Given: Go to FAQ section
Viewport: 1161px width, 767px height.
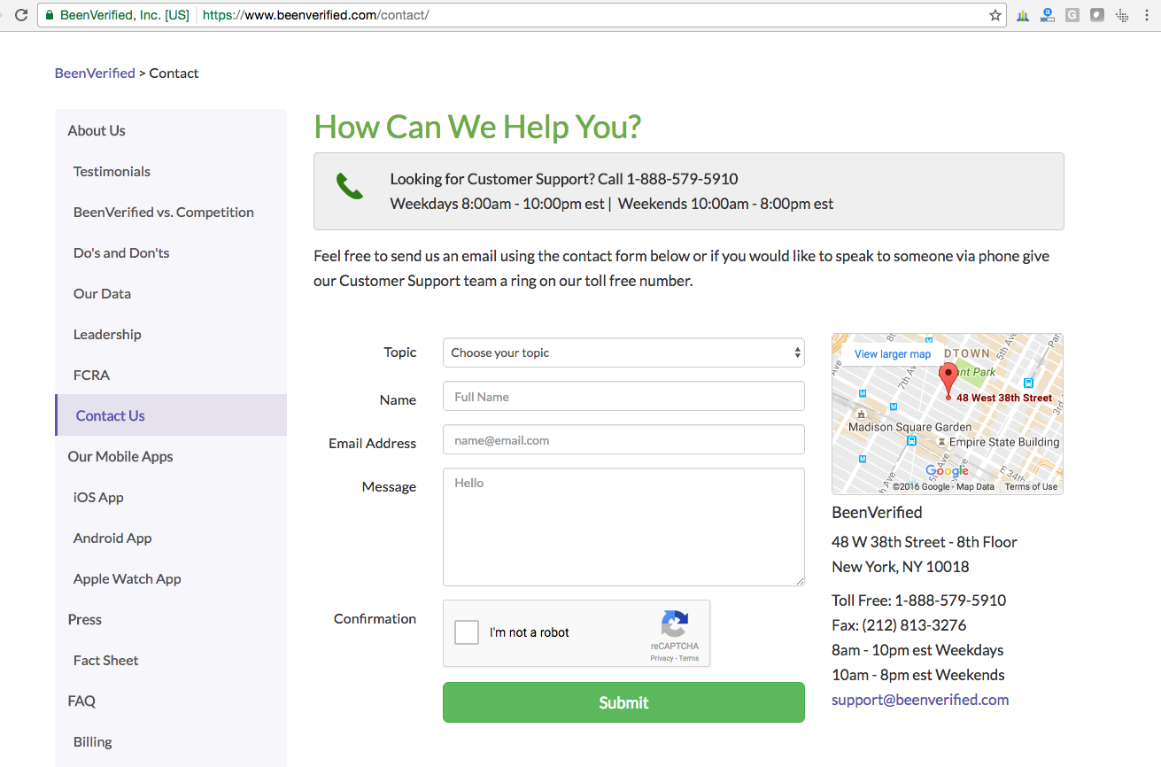Looking at the screenshot, I should [x=81, y=701].
